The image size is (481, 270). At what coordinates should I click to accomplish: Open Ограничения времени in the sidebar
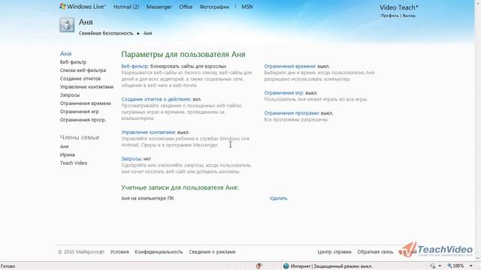coord(85,103)
